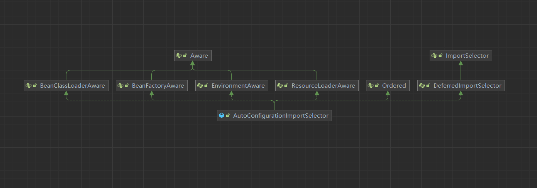Image resolution: width=537 pixels, height=188 pixels.
Task: Click the interface icon on Ordered node
Action: pos(370,86)
